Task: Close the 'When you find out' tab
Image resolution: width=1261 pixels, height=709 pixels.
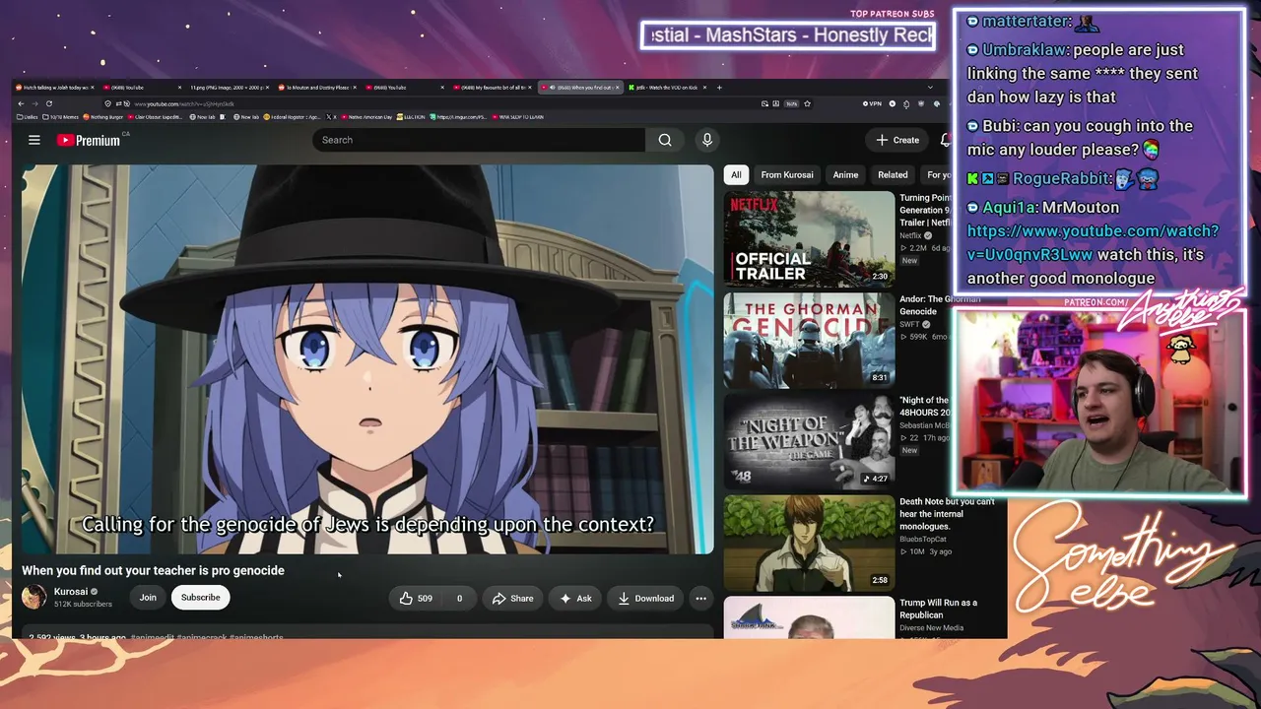Action: [618, 88]
